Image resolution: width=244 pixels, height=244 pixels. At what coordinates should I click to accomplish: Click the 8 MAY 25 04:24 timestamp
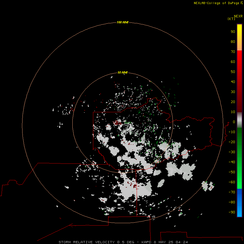tap(171, 242)
